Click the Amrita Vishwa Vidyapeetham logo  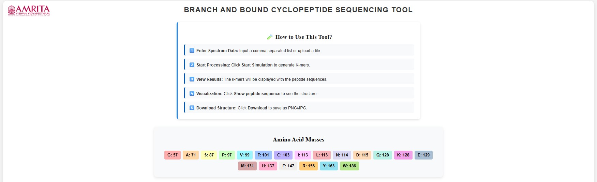29,11
